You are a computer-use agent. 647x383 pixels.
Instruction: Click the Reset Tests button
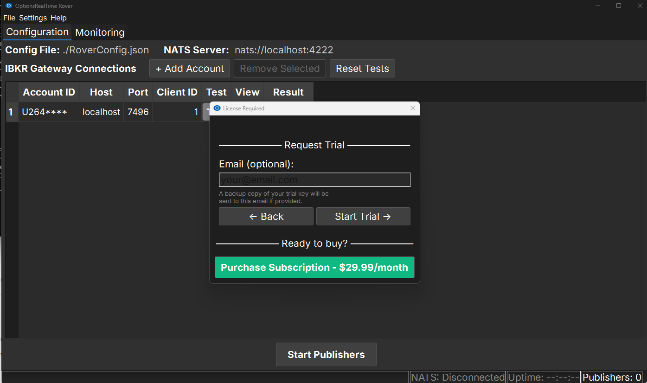(x=362, y=69)
